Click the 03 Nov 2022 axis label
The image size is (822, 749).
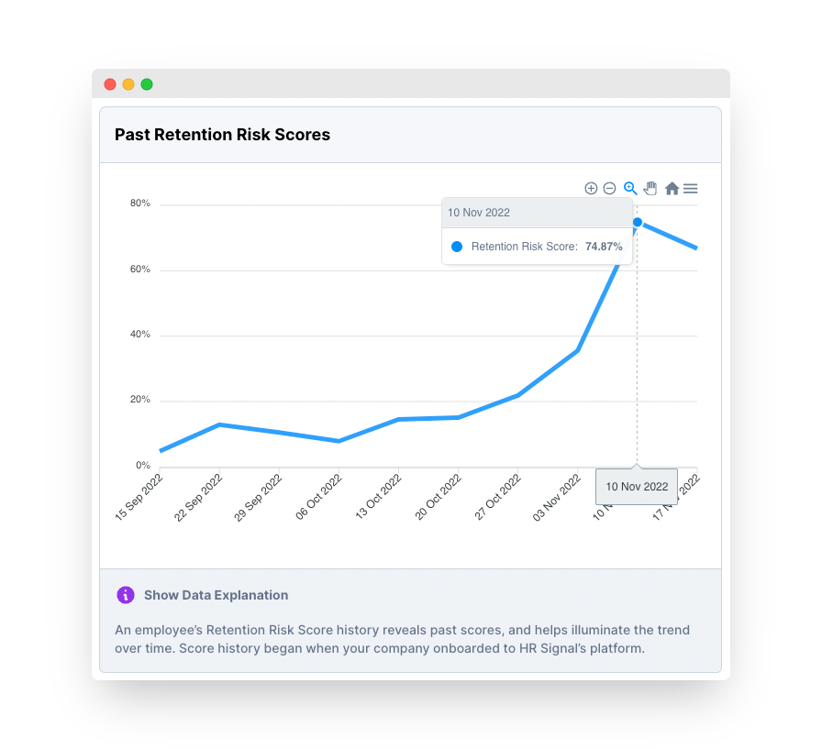point(557,497)
